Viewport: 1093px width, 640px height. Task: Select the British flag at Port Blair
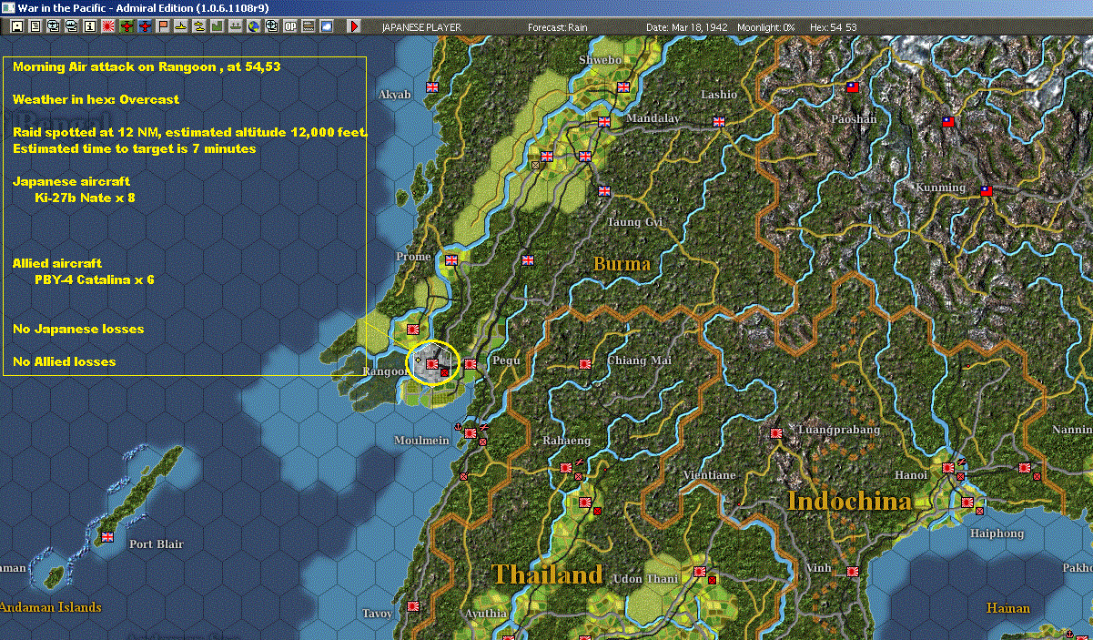(x=107, y=537)
